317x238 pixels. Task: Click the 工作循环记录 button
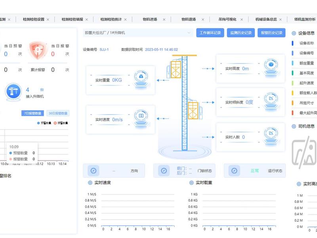click(x=210, y=33)
